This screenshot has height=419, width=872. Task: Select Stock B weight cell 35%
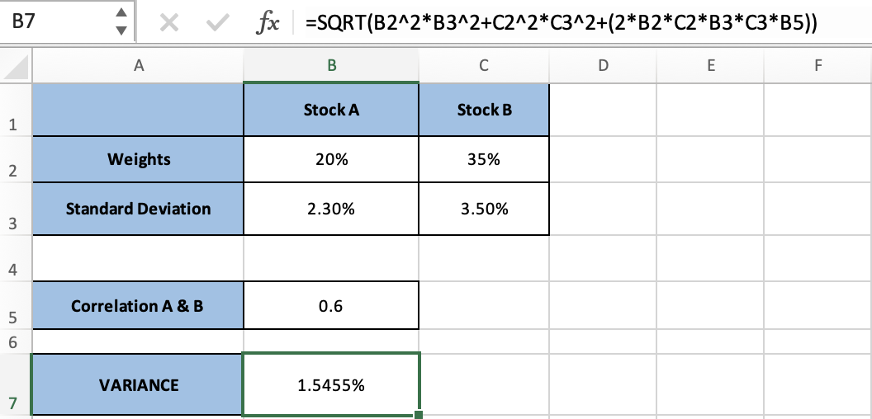[x=483, y=159]
